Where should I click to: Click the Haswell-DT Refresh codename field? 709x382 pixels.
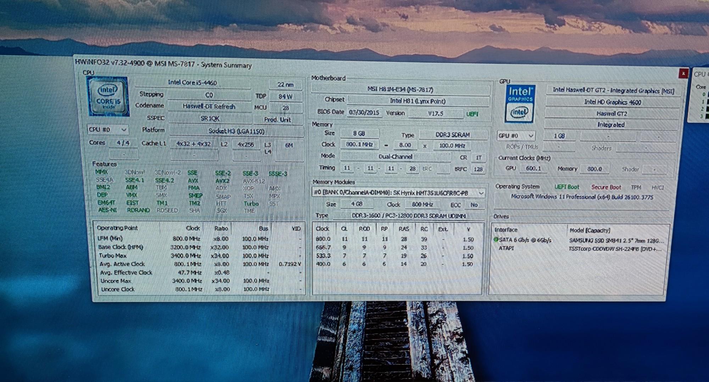[x=209, y=106]
